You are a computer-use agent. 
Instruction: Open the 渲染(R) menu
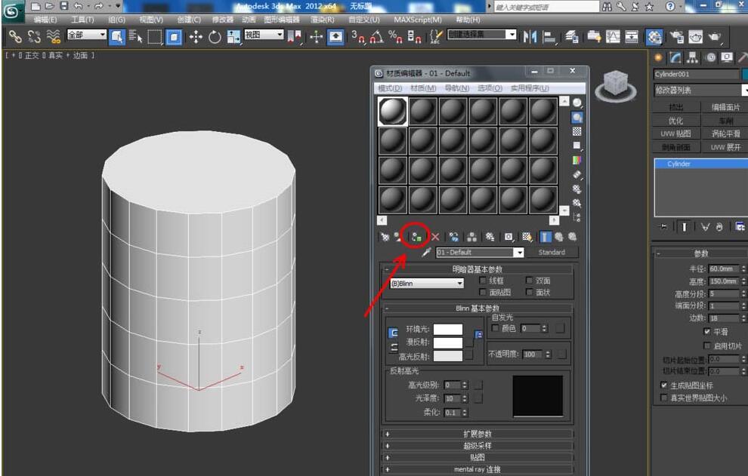[x=323, y=20]
